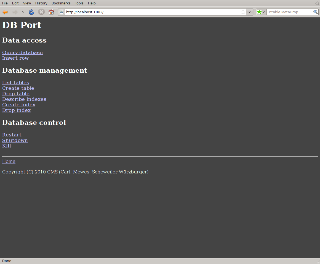Click the Kill database link
Image resolution: width=320 pixels, height=264 pixels.
tap(7, 146)
